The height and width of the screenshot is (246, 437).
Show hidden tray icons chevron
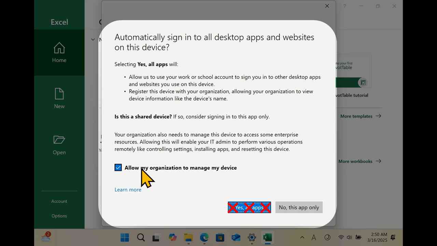(x=302, y=237)
